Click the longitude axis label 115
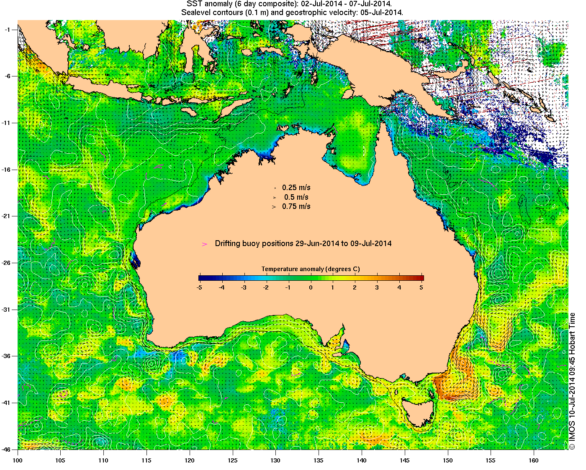The width and height of the screenshot is (586, 470). (x=146, y=460)
